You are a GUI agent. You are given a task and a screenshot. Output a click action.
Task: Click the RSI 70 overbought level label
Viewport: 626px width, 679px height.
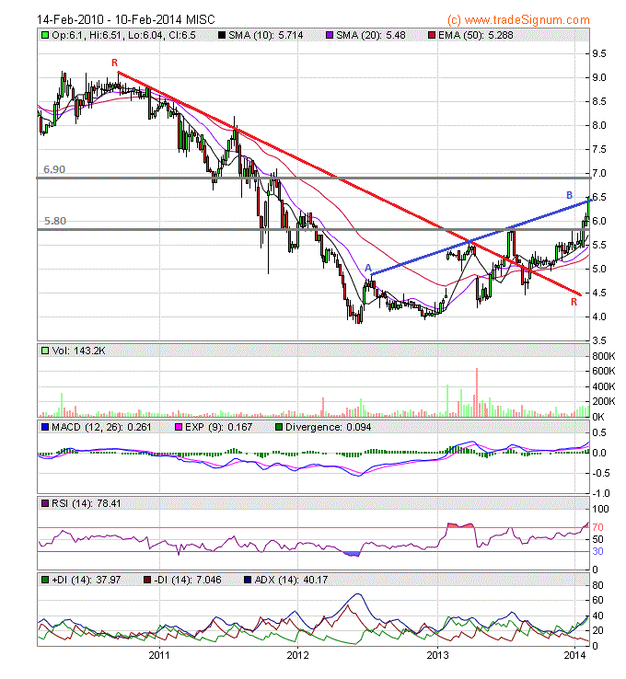pos(597,527)
